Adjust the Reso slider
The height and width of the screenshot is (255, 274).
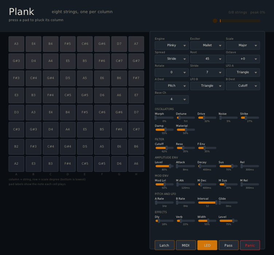tap(185, 148)
